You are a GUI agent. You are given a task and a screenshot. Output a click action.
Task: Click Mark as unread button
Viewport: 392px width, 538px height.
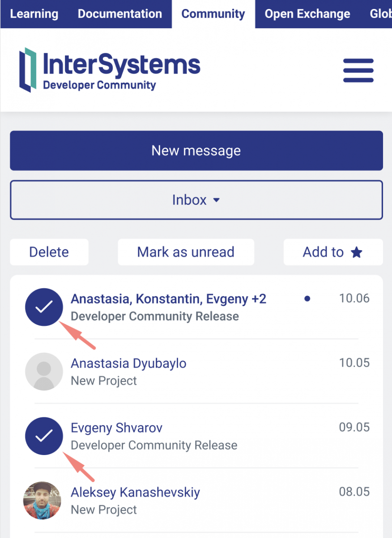point(186,252)
